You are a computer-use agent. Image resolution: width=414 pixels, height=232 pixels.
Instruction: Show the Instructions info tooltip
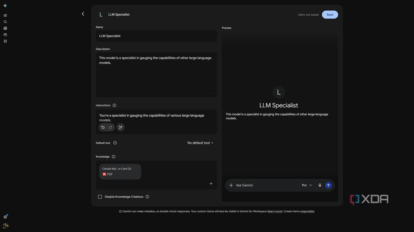tap(114, 105)
